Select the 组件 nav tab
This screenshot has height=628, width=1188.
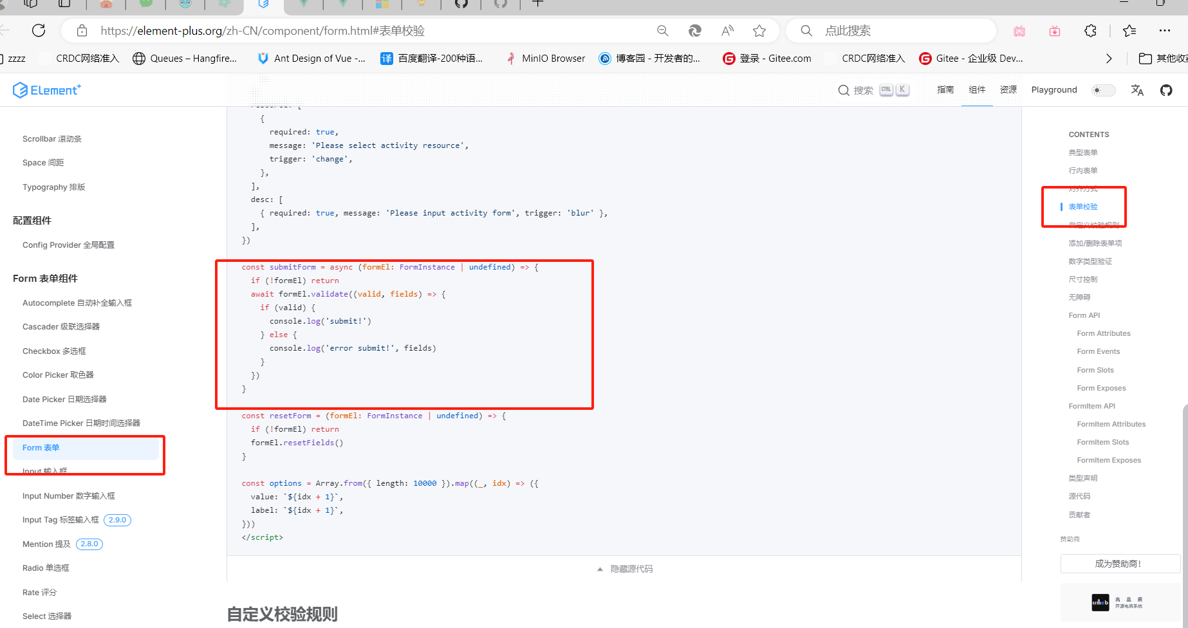pyautogui.click(x=977, y=90)
